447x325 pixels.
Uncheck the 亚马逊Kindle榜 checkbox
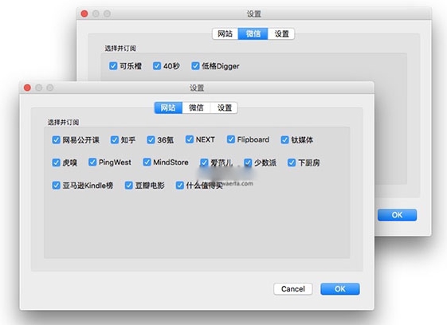56,186
